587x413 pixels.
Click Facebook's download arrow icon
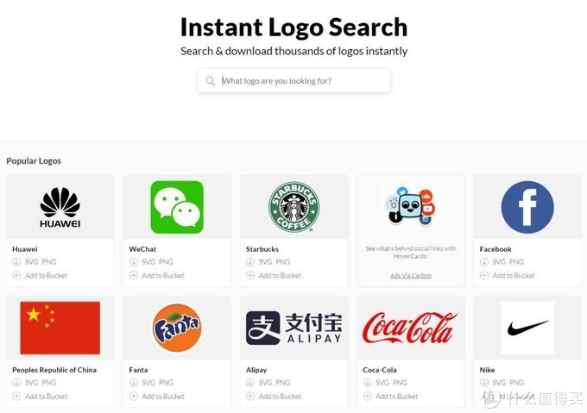tap(484, 262)
